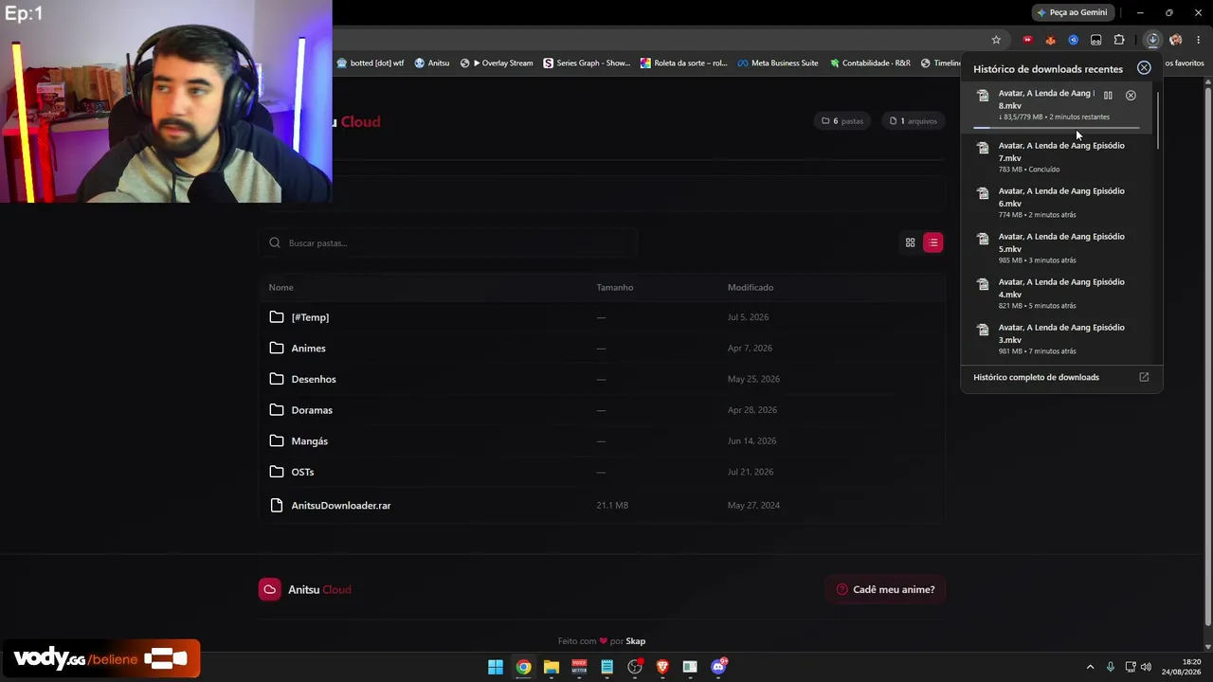Open the Mangás folder
The width and height of the screenshot is (1213, 682).
tap(602, 441)
